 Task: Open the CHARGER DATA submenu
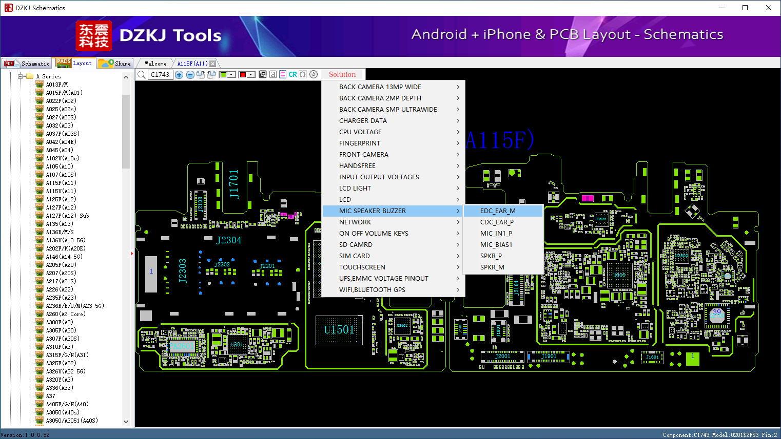[x=394, y=120]
